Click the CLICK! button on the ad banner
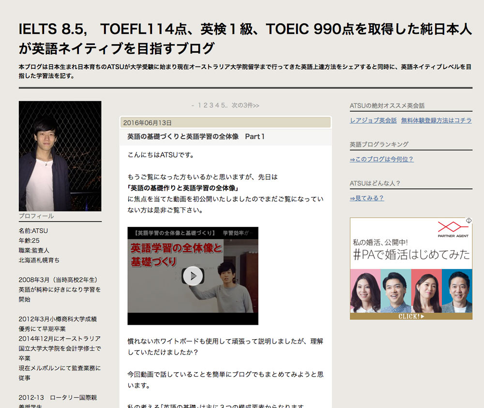The height and width of the screenshot is (408, 484). click(411, 317)
